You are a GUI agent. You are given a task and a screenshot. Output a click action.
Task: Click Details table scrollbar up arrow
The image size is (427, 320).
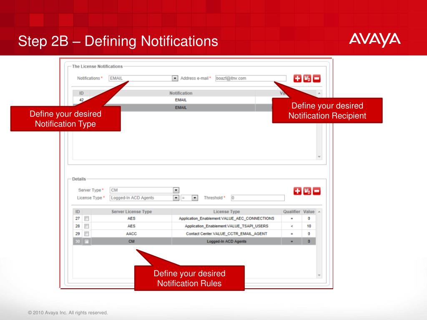point(319,212)
